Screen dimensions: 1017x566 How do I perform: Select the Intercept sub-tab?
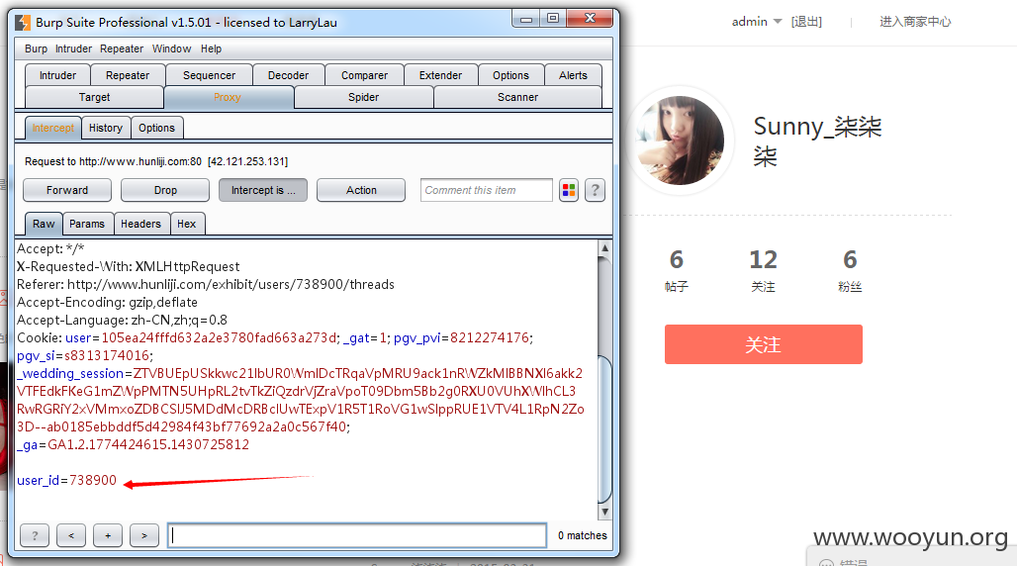tap(53, 128)
